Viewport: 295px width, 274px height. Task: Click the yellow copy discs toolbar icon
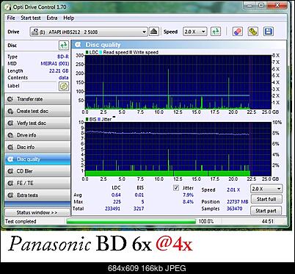253,32
